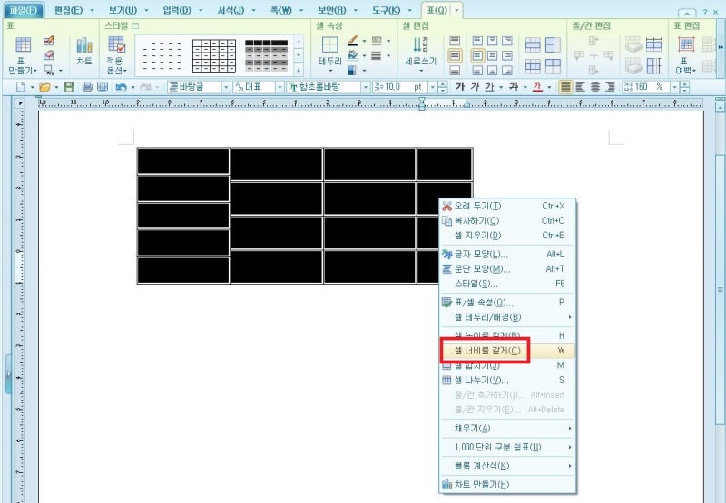Choose 셀 나누기(V) in context menu
The height and width of the screenshot is (503, 726).
(x=507, y=381)
